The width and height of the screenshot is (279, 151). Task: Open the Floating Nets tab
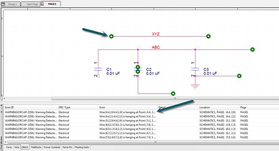click(x=82, y=147)
